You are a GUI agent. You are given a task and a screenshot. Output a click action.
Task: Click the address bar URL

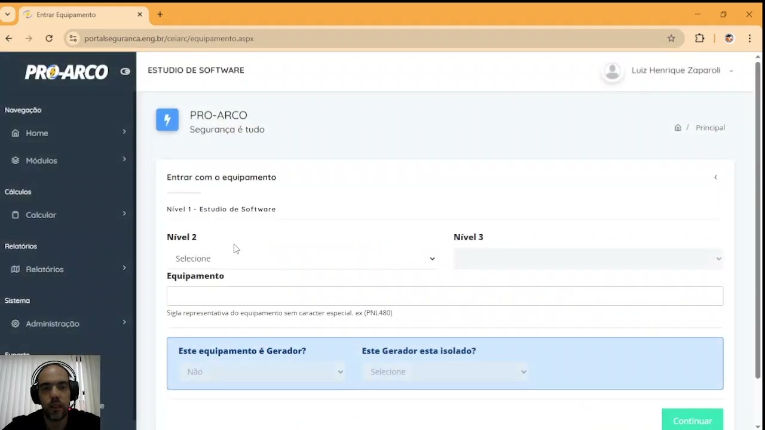169,38
